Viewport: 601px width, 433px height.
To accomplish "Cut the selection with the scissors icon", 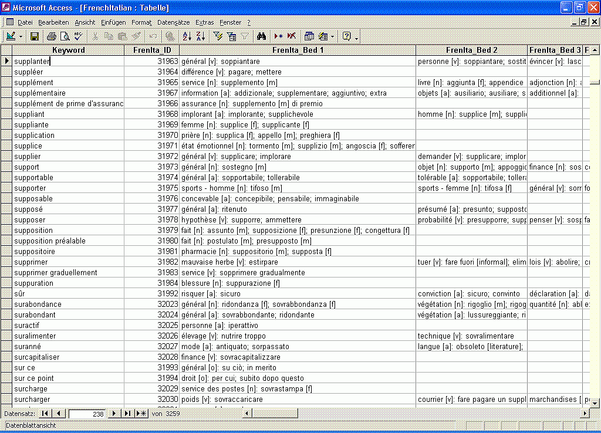I will tap(95, 36).
